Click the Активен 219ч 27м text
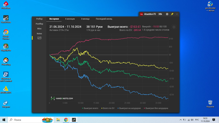Screen dimensions: 219x123 59,30
